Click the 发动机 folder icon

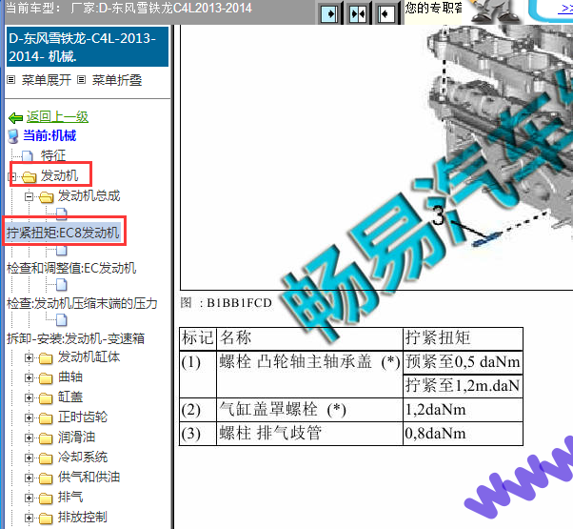[x=29, y=177]
